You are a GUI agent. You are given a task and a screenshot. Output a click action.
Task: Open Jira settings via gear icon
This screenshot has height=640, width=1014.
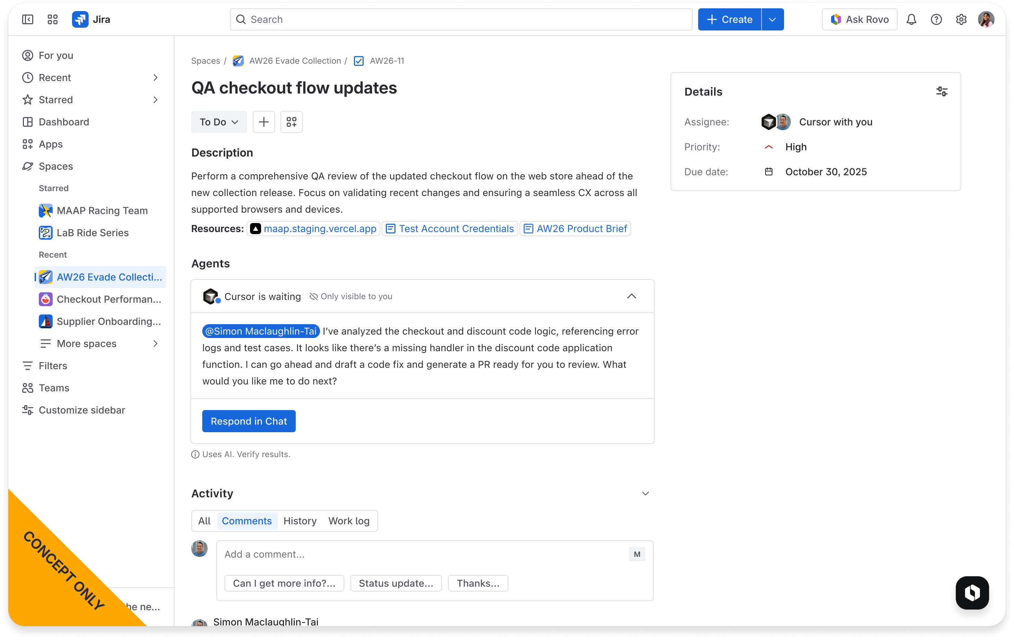pos(961,19)
